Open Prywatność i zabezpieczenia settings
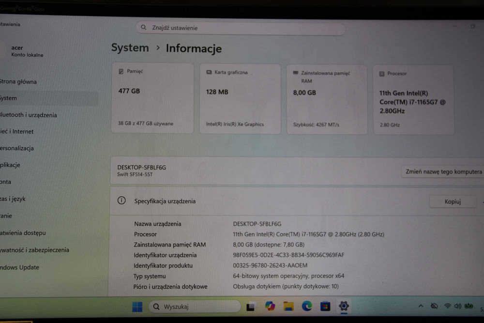Image resolution: width=484 pixels, height=323 pixels. (x=34, y=250)
